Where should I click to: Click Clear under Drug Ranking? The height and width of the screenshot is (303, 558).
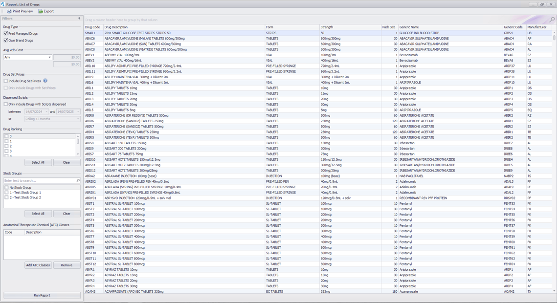tap(67, 163)
